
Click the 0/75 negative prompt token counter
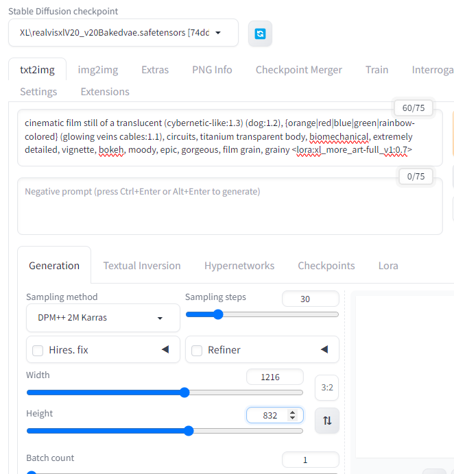[416, 176]
